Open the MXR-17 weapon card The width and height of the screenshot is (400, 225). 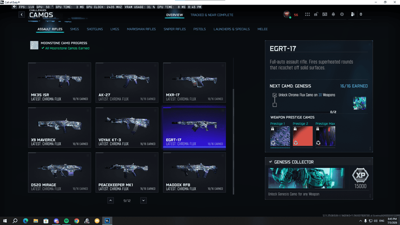[x=194, y=82]
